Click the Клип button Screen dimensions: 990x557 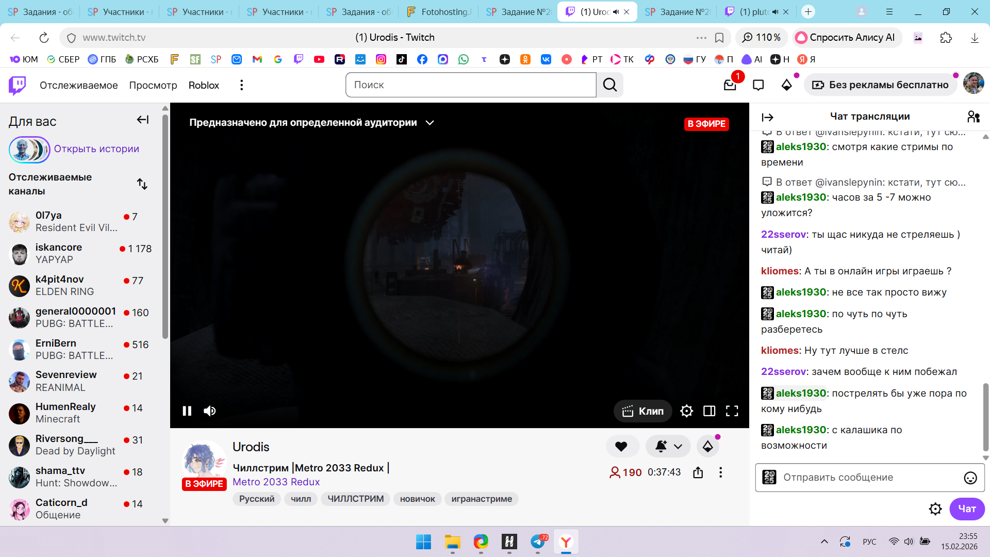[642, 411]
